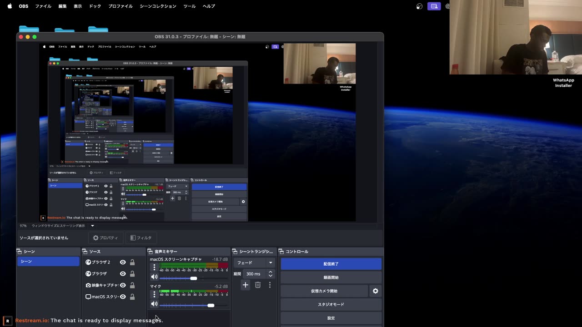The image size is (582, 327).
Task: Open the プロファイル menu
Action: pos(120,6)
